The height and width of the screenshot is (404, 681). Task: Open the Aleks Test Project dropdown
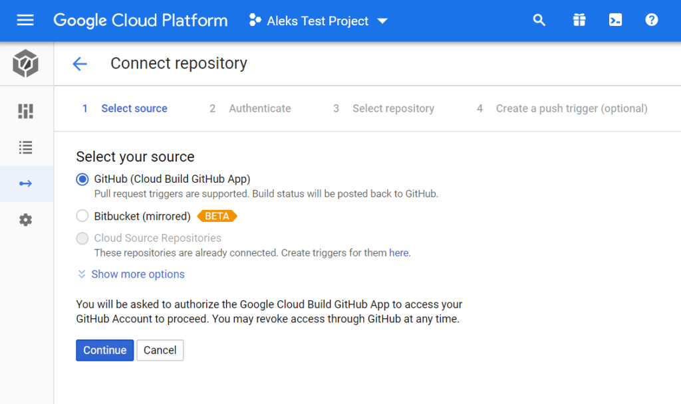317,21
